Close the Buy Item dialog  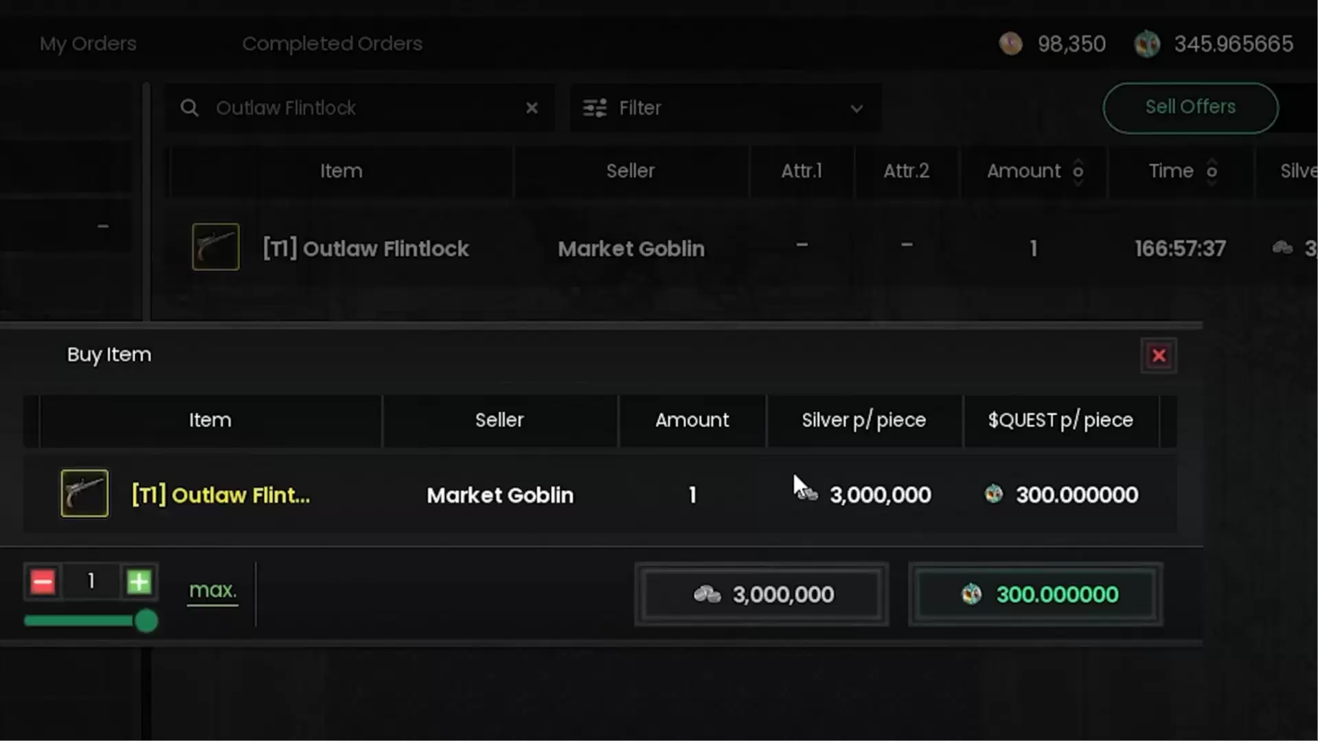(x=1159, y=355)
